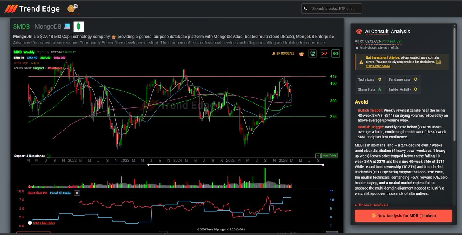Open settings gear for share statistics
The image size is (462, 235).
[x=76, y=193]
